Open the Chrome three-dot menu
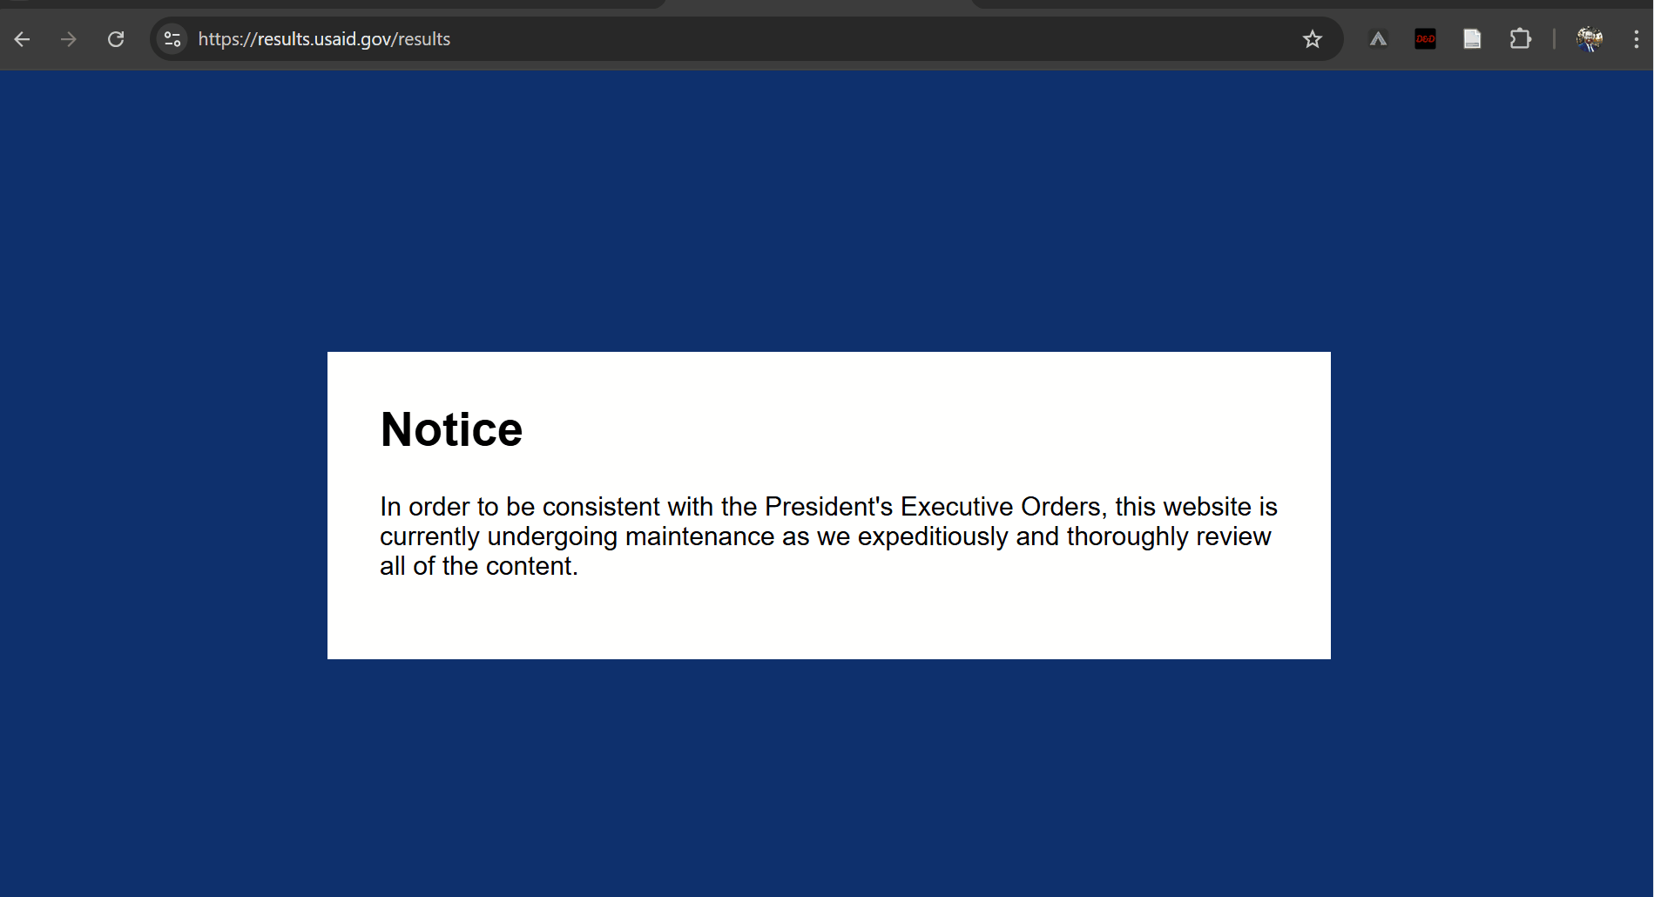 [x=1637, y=39]
